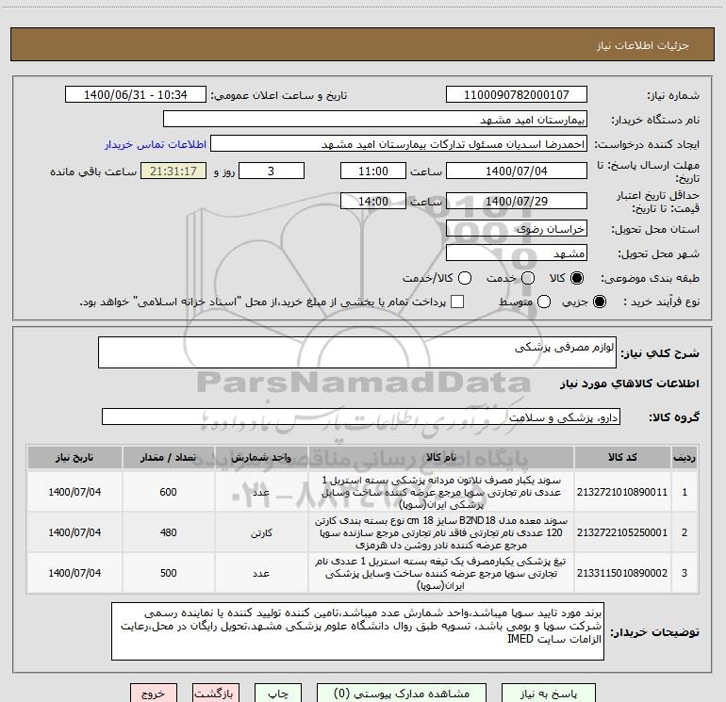Click delivery city field مشهد
726x702 pixels.
(x=517, y=253)
